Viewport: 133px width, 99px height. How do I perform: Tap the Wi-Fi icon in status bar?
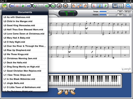tap(6, 1)
